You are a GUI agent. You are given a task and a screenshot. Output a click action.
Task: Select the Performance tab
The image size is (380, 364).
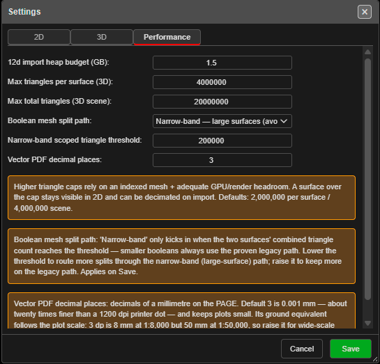click(167, 37)
